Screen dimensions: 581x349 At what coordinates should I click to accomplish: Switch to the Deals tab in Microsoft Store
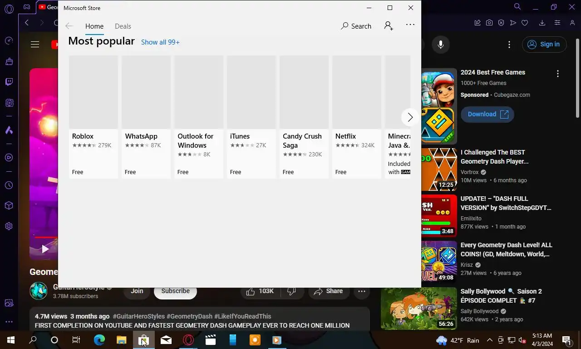123,26
